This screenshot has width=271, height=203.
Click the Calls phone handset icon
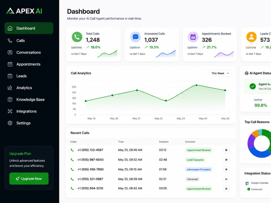point(10,41)
